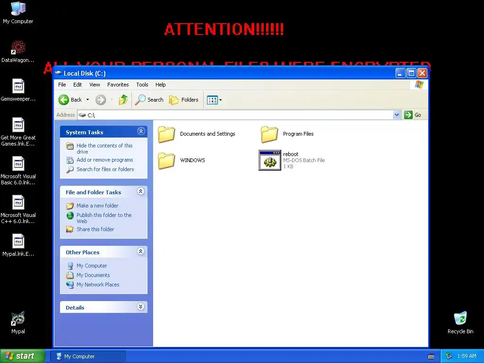The image size is (484, 363).
Task: Select the DataWagon desktop shortcut
Action: pyautogui.click(x=18, y=47)
